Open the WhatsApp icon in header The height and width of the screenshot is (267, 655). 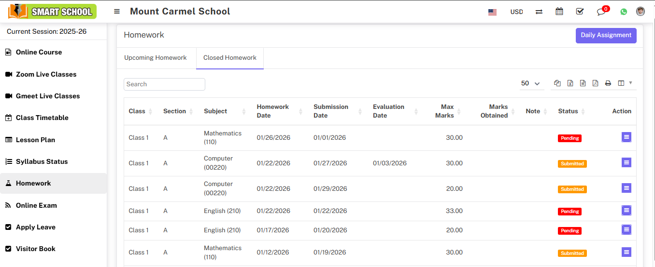coord(624,12)
